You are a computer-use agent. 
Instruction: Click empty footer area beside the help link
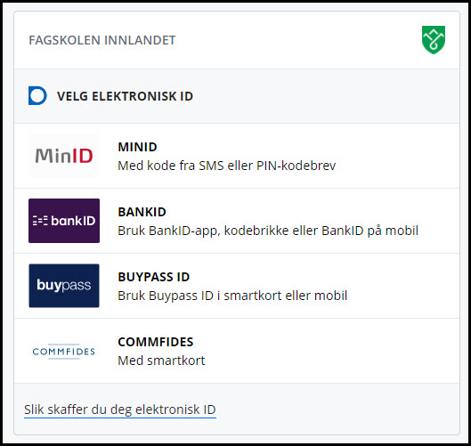click(337, 410)
